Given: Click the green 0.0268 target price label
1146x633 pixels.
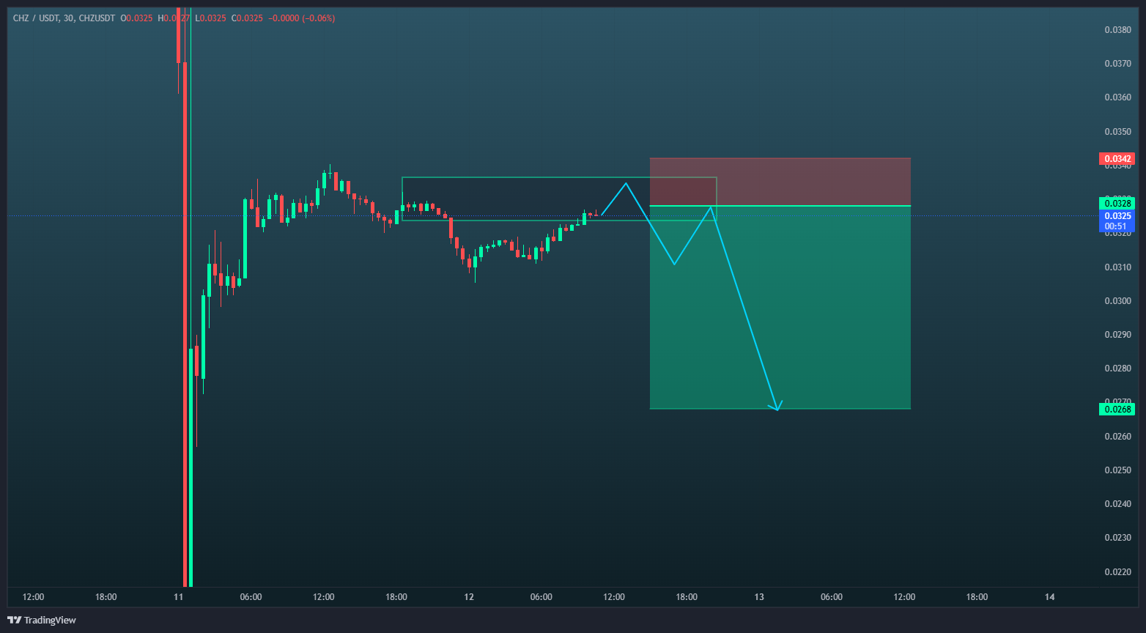Looking at the screenshot, I should (x=1116, y=409).
